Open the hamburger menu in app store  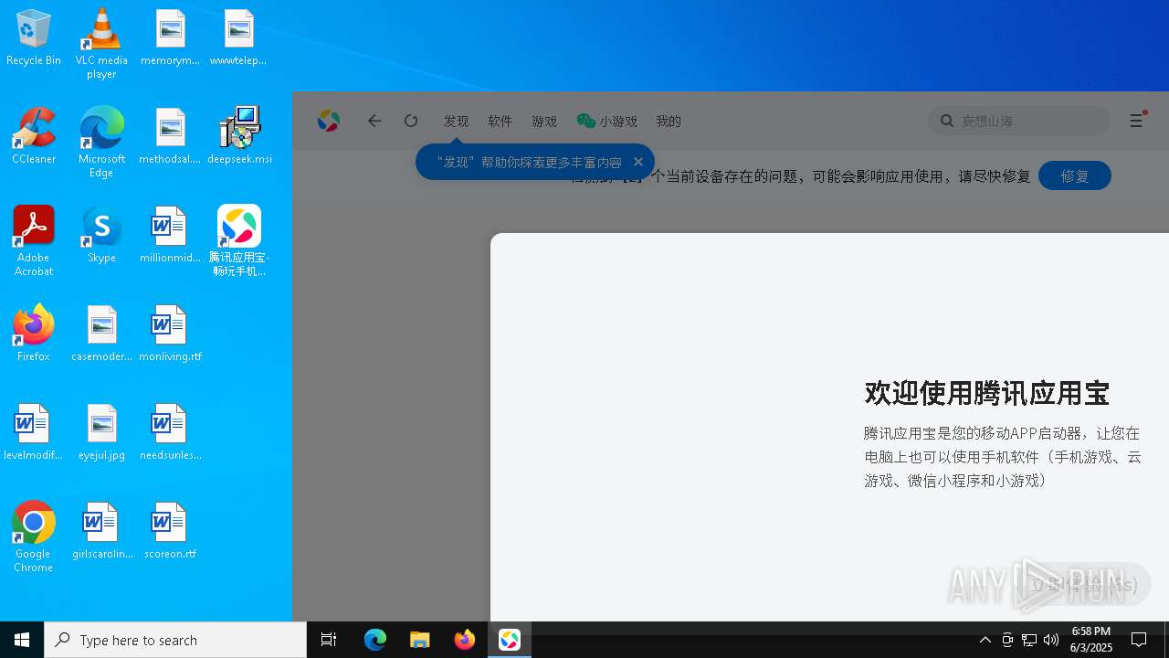(1136, 121)
